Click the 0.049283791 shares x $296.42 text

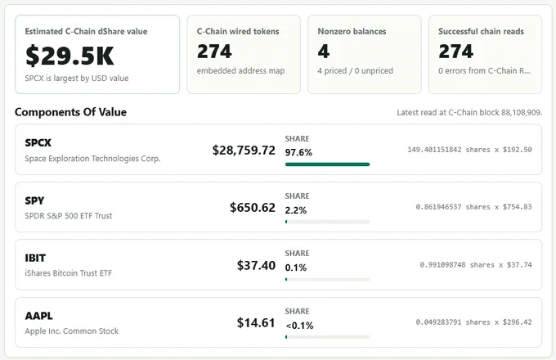[473, 322]
